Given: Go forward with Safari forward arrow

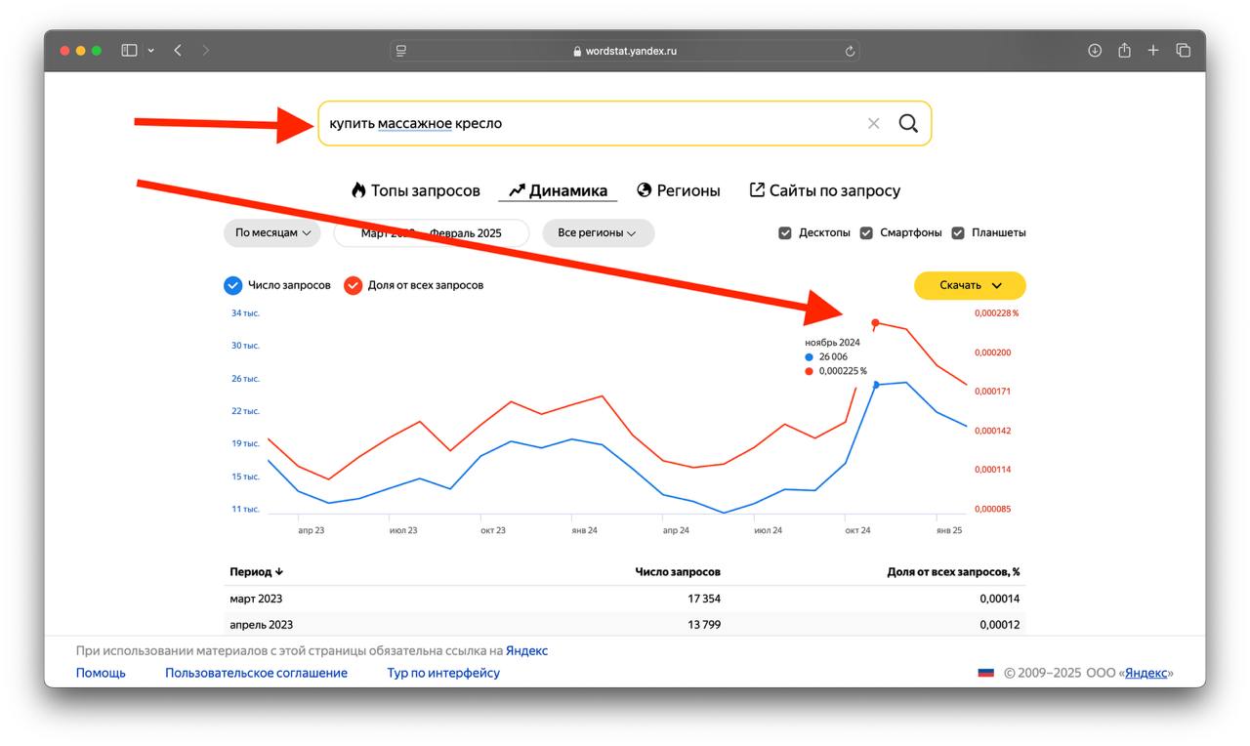Looking at the screenshot, I should (x=205, y=50).
